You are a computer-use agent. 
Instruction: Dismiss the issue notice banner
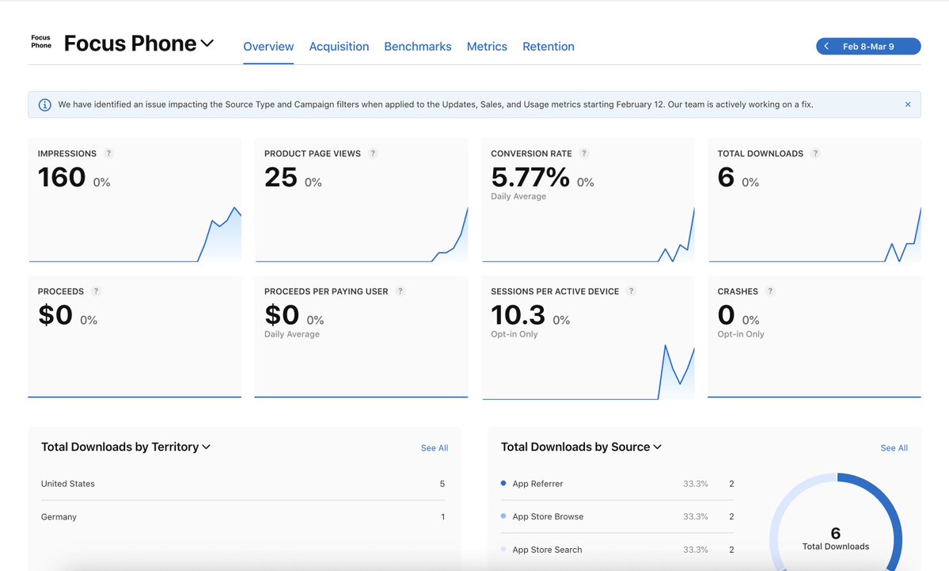pyautogui.click(x=908, y=105)
